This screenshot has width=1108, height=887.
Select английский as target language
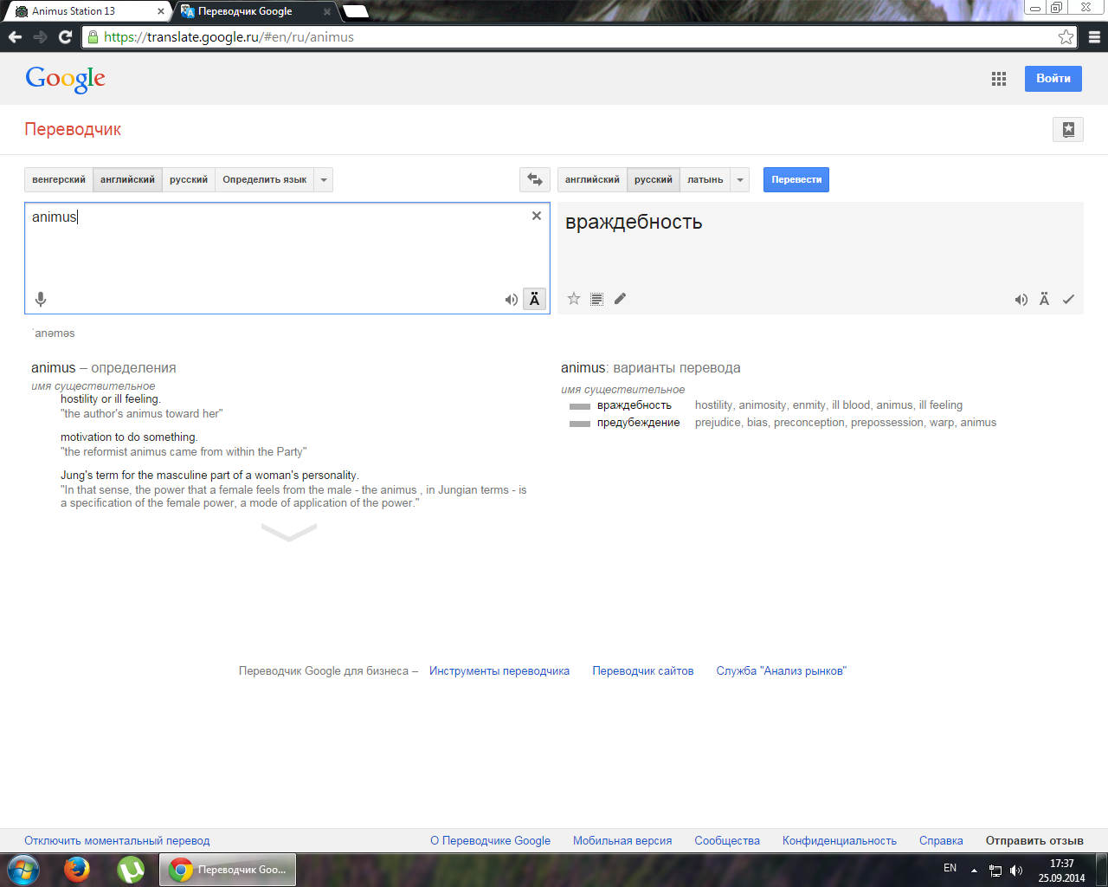[592, 179]
